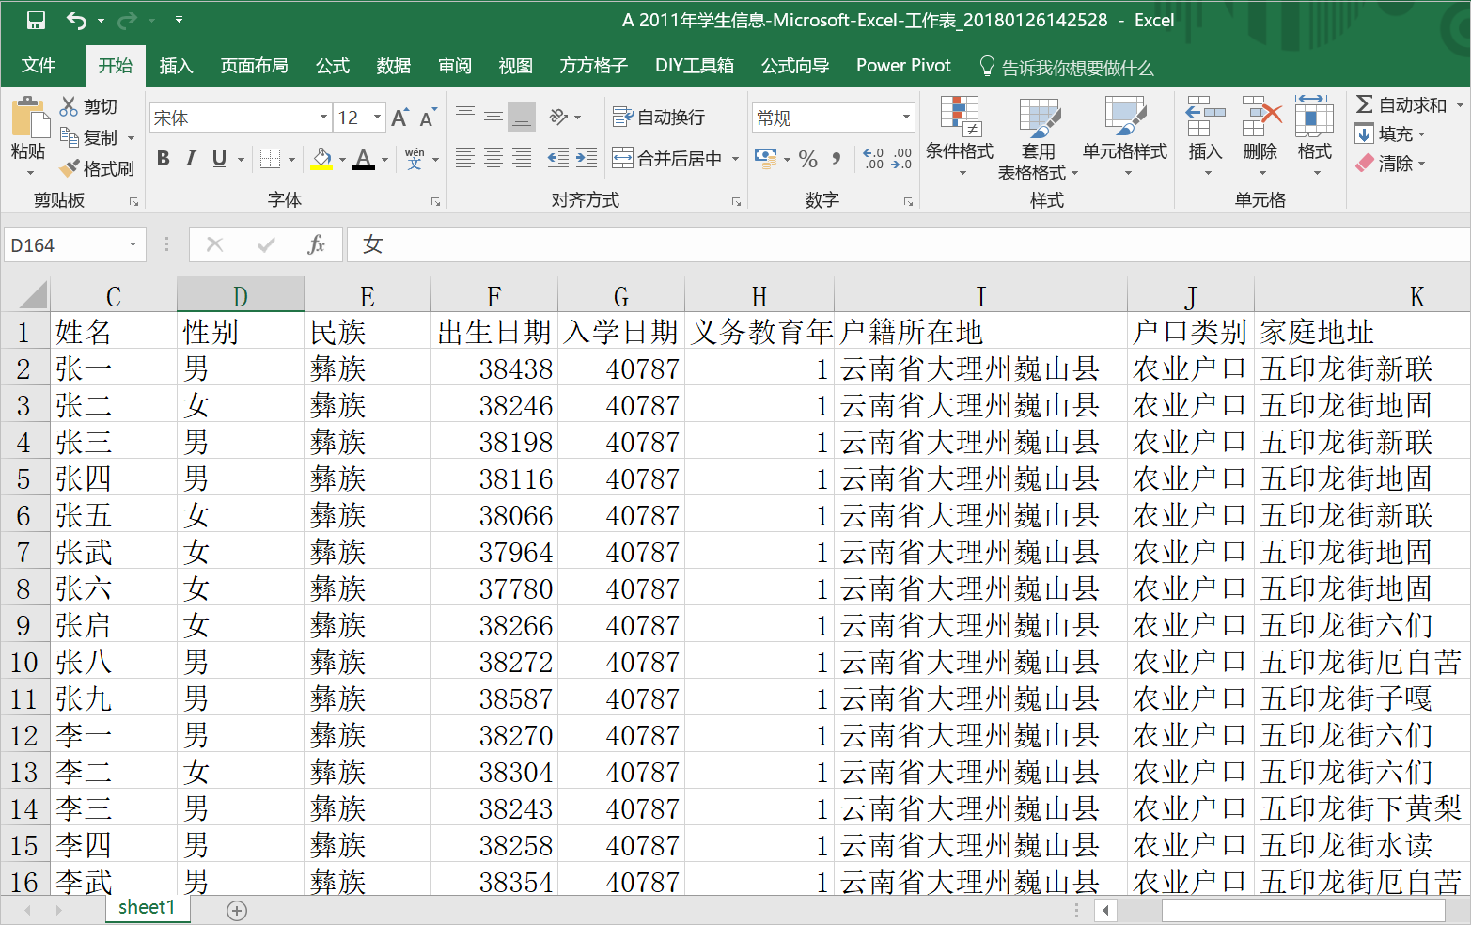1471x925 pixels.
Task: Decrease decimal places
Action: coord(901,159)
